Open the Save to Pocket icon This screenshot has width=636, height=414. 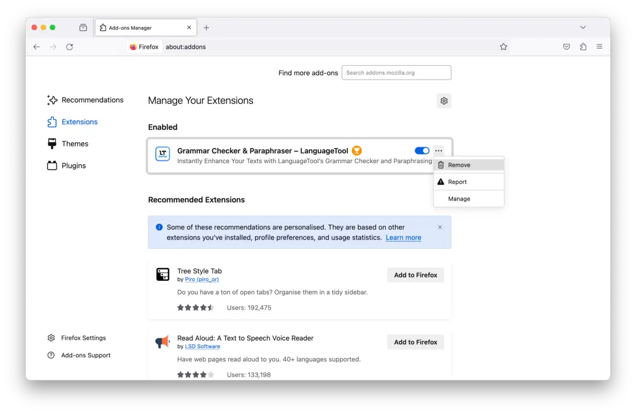pos(566,47)
